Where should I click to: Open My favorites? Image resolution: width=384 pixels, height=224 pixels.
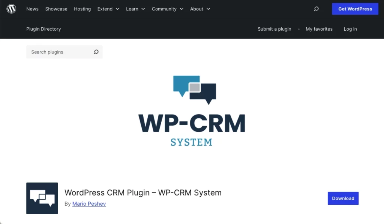tap(319, 29)
